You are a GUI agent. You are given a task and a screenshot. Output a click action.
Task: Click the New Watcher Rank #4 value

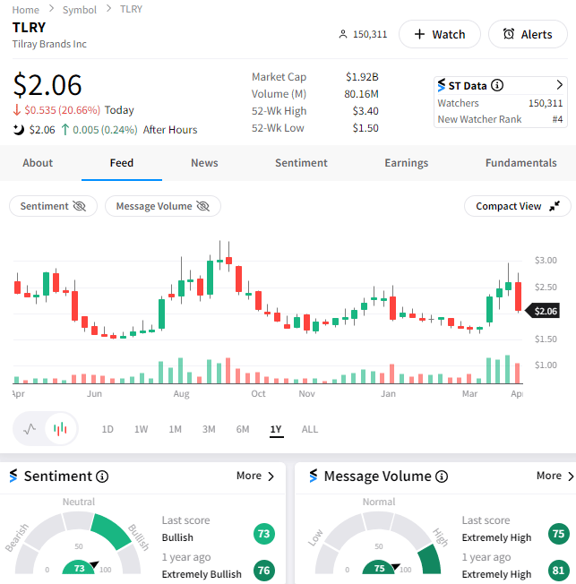(557, 119)
